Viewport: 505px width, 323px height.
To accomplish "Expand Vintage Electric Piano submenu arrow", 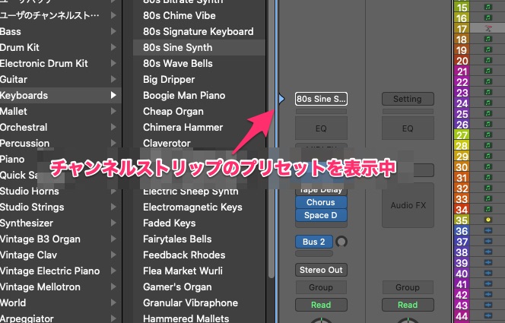I will [113, 271].
